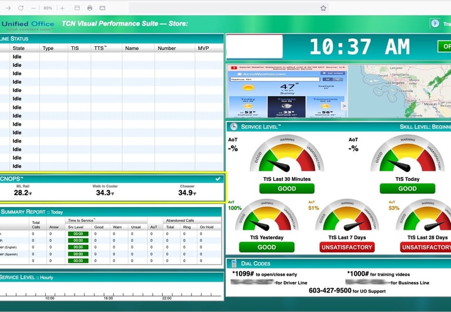The width and height of the screenshot is (451, 312).
Task: Click the TtS Last 7 Days gauge
Action: (347, 215)
